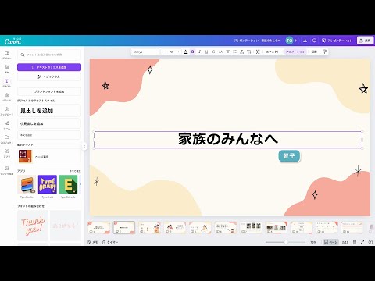
Task: Open Timer (タイマー) at bottom bar
Action: 110,242
